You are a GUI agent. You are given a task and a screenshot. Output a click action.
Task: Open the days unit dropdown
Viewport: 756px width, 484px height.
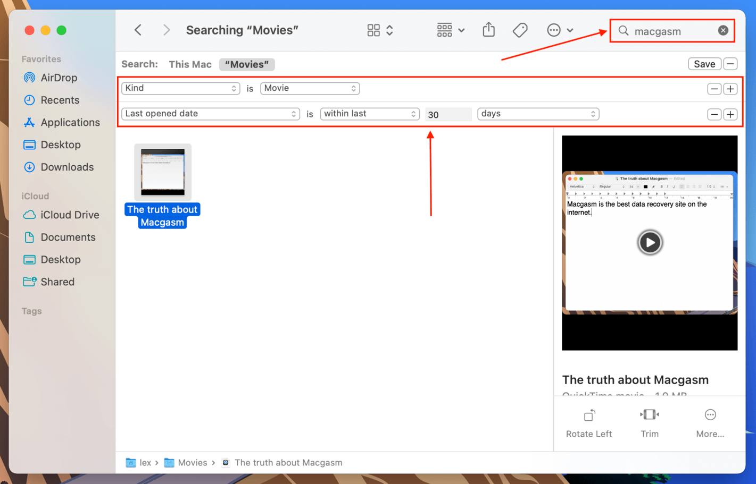click(538, 114)
